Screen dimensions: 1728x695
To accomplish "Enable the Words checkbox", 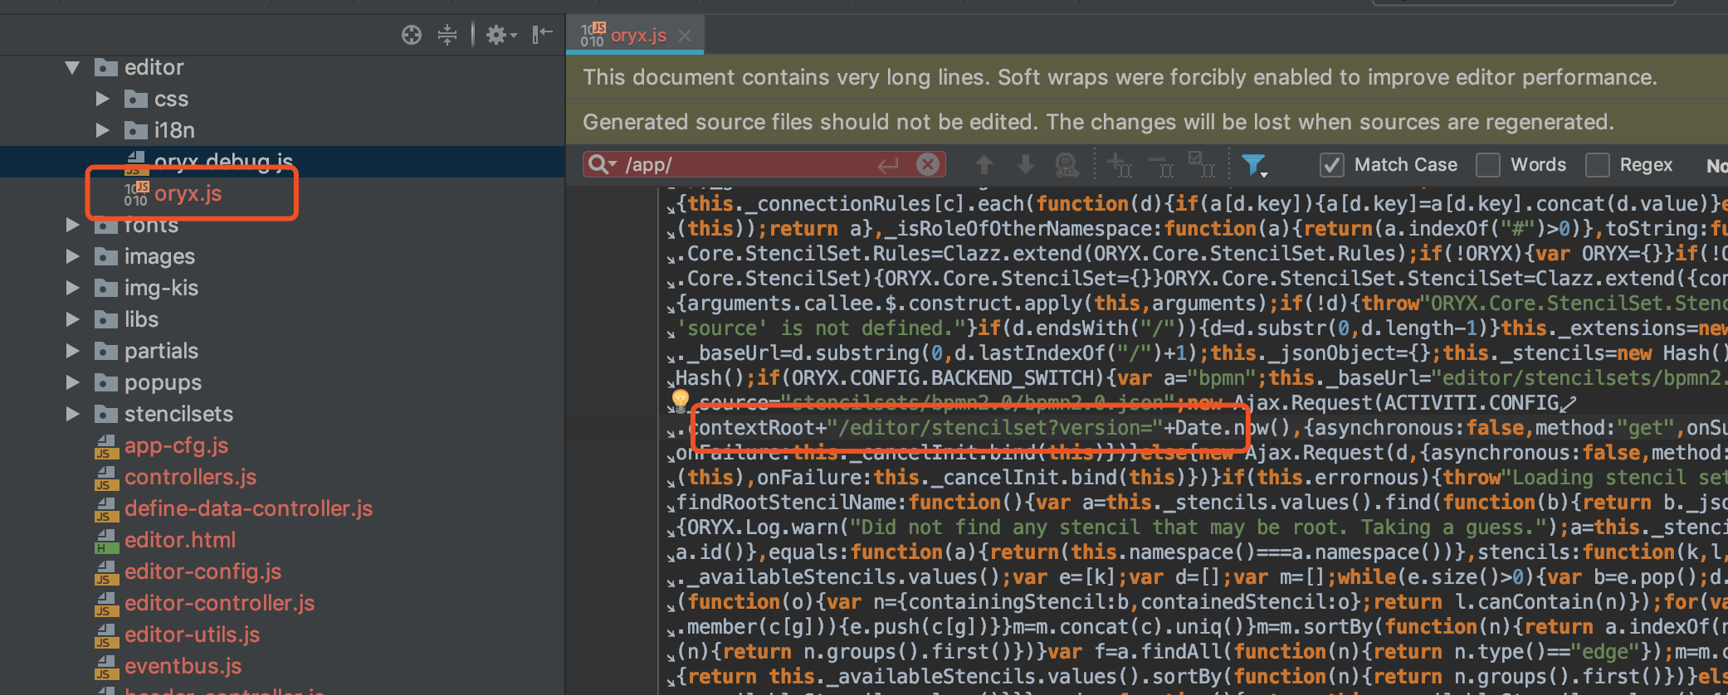I will click(1488, 165).
